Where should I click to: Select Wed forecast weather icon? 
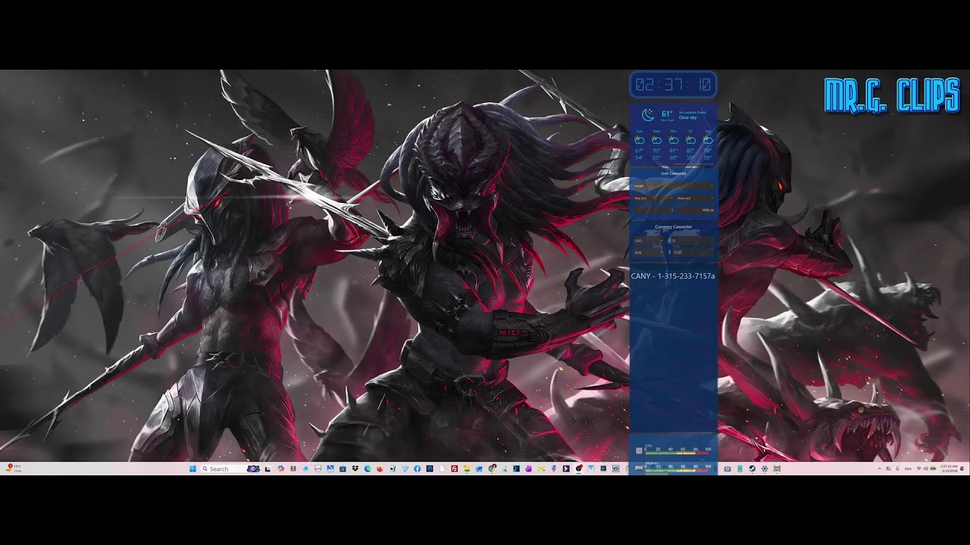click(x=656, y=140)
